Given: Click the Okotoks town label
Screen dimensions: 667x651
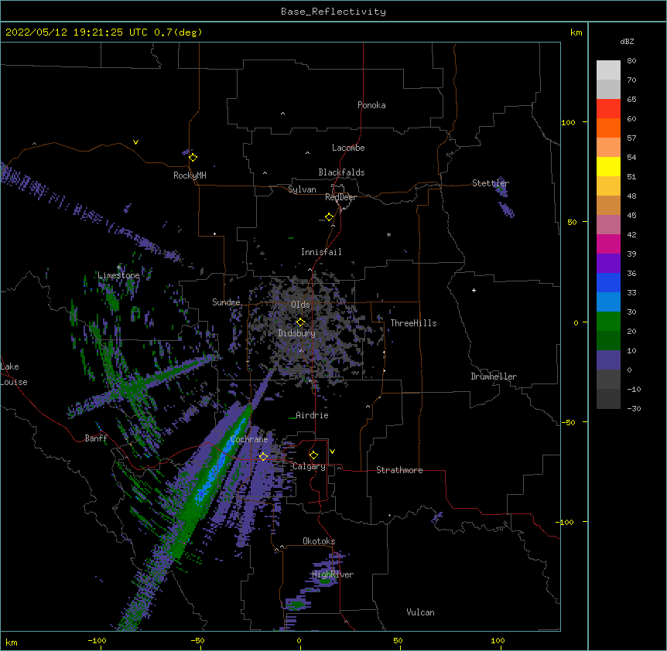Looking at the screenshot, I should [x=319, y=541].
